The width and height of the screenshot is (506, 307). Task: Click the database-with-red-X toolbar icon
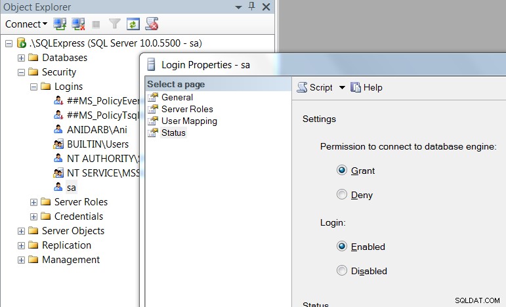[x=152, y=24]
